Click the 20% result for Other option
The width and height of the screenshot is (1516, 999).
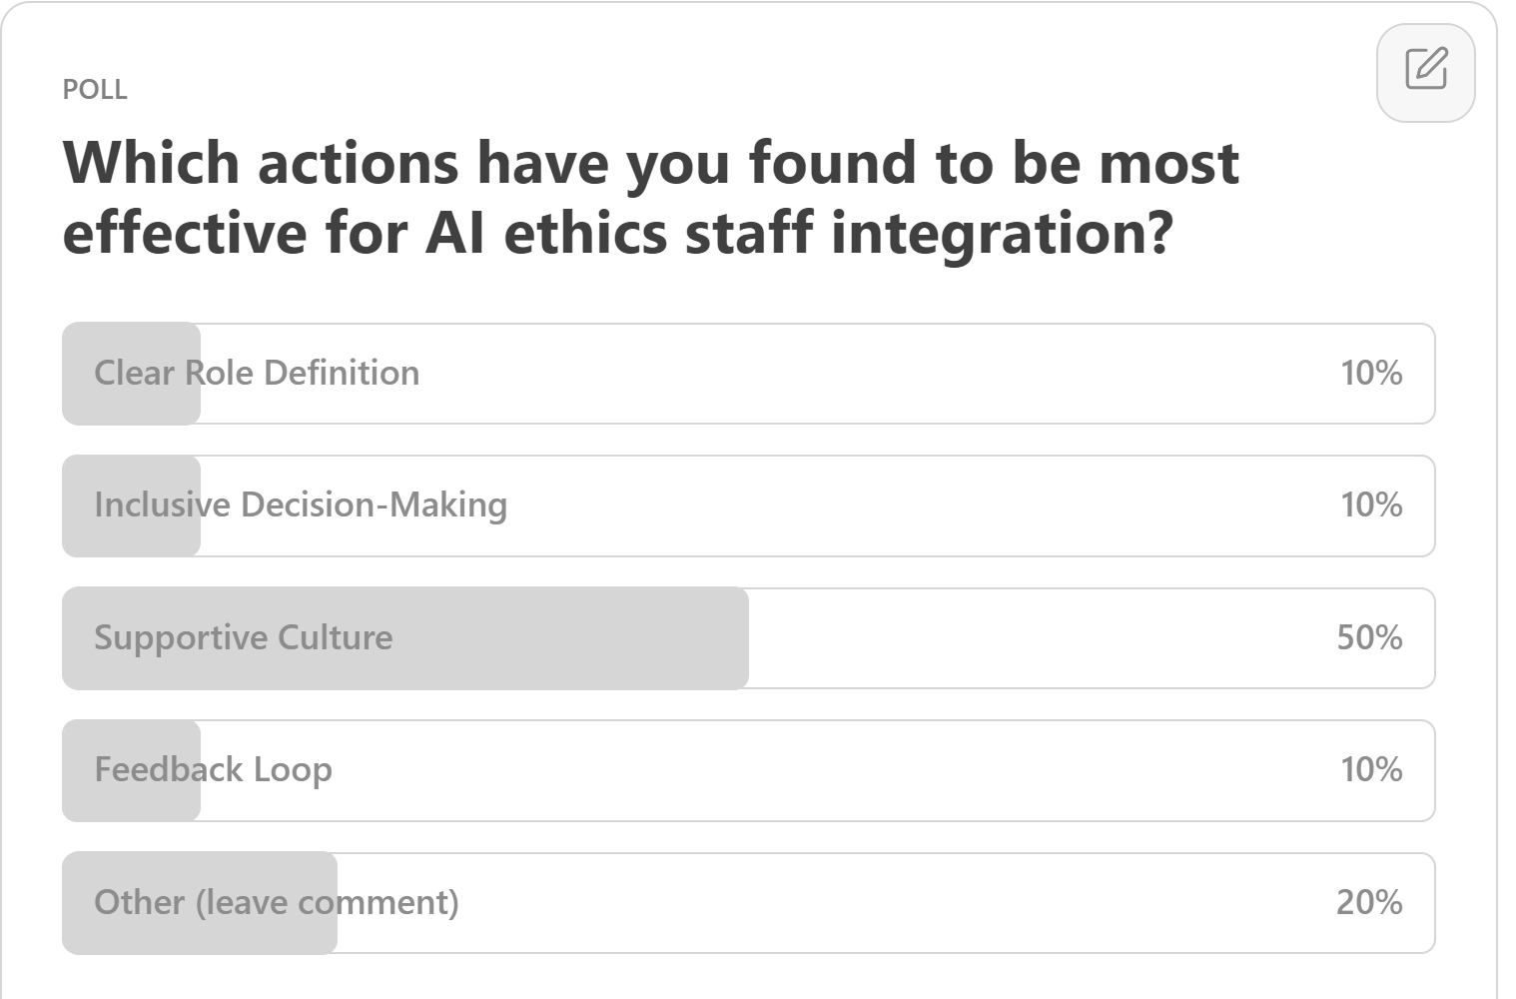(1369, 902)
